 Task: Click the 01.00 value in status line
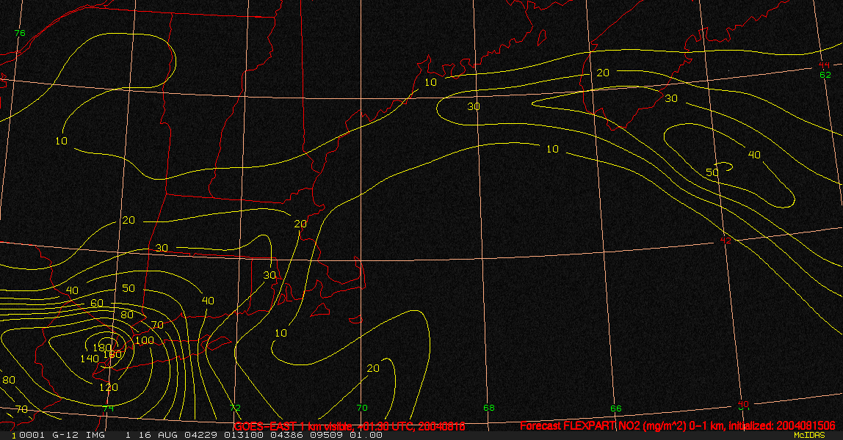point(366,435)
